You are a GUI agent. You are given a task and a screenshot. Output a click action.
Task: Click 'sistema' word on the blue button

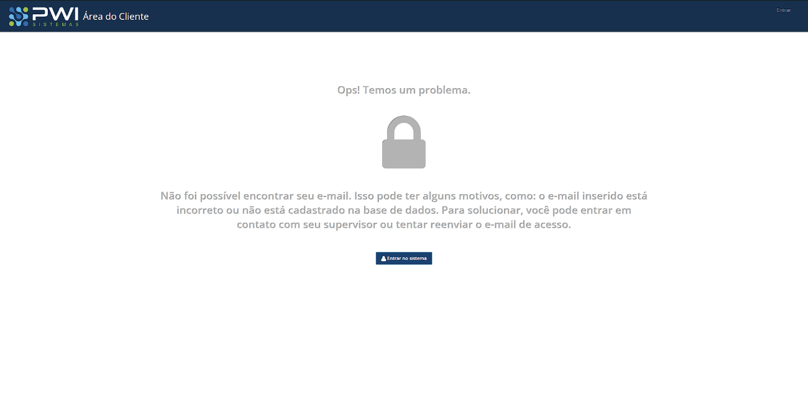418,259
